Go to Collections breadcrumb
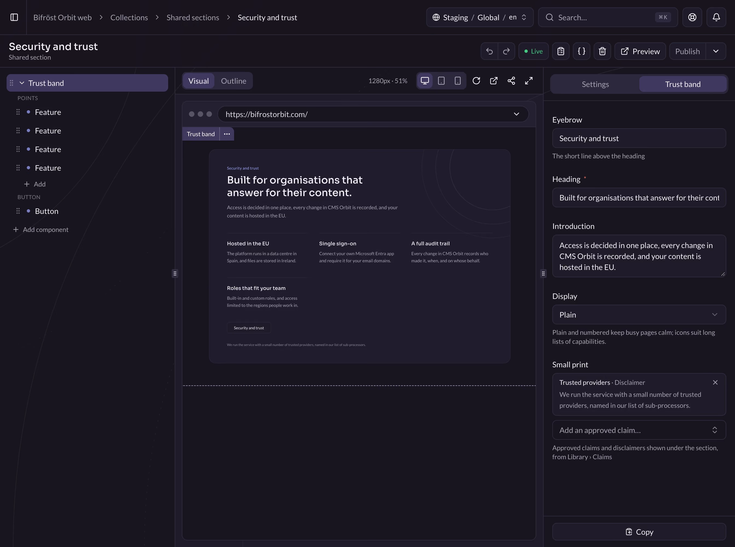 [x=129, y=17]
